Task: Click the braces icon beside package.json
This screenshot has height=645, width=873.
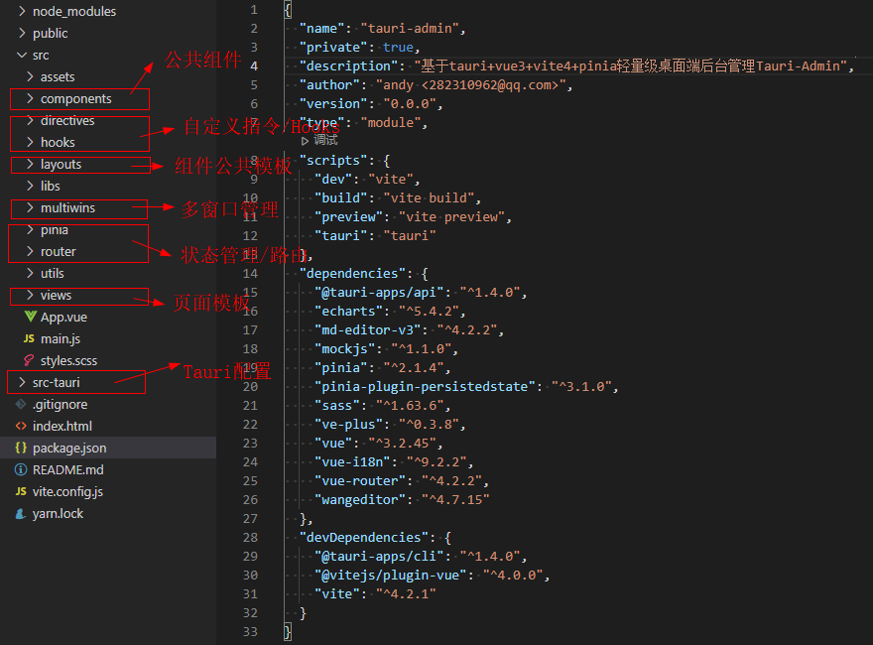Action: coord(21,449)
